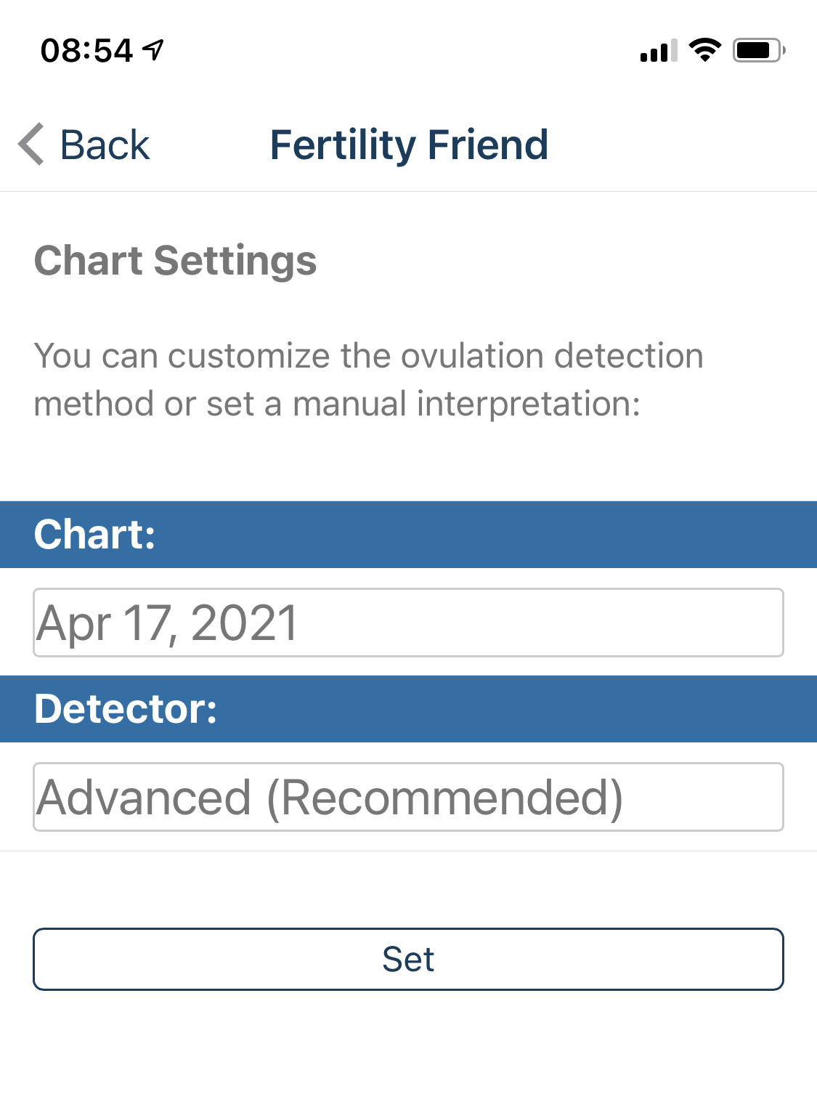Viewport: 817px width, 1110px height.
Task: Tap the Fertility Friend title
Action: tap(409, 145)
